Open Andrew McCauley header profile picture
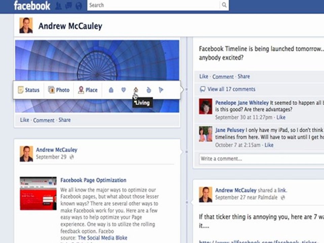Viewport: 324px width, 243px height. pyautogui.click(x=26, y=25)
